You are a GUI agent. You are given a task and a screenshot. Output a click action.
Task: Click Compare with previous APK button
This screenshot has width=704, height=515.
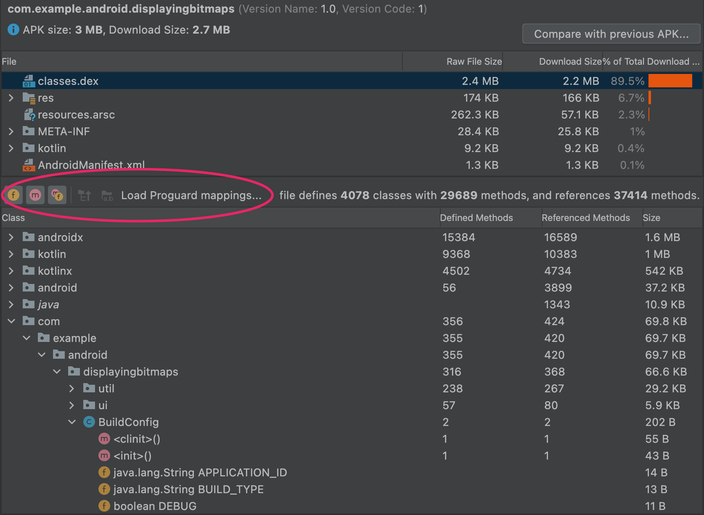tap(611, 34)
